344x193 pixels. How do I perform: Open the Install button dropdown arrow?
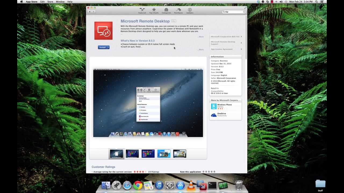tap(108, 47)
